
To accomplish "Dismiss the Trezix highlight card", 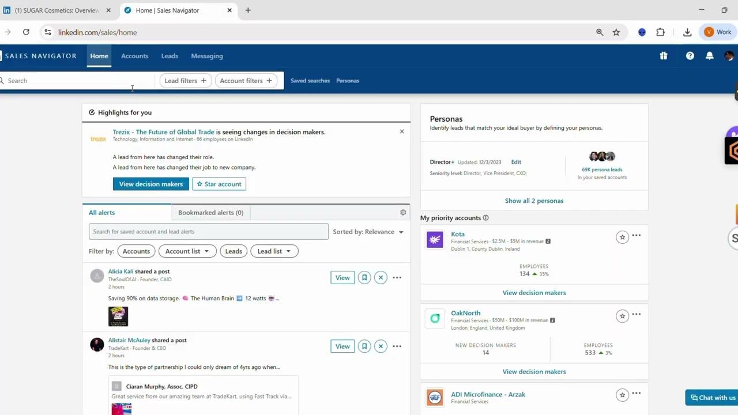I will pyautogui.click(x=402, y=131).
